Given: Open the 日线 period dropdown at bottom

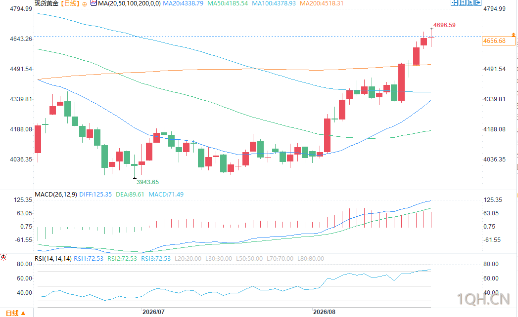Looking at the screenshot, I should (15, 313).
